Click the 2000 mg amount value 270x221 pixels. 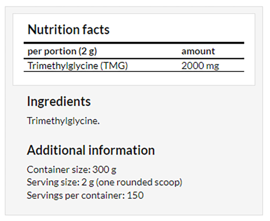(x=200, y=66)
